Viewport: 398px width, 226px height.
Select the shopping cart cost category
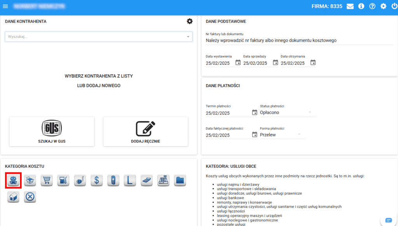tap(47, 180)
